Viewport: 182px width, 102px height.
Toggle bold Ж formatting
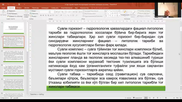41,15
